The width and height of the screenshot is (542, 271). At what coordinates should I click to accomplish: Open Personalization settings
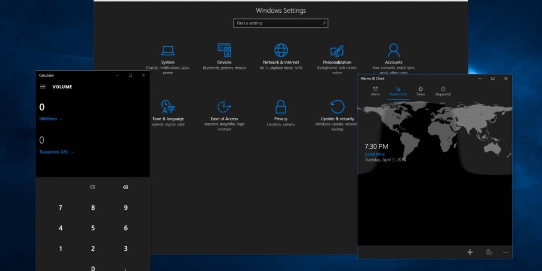(337, 59)
